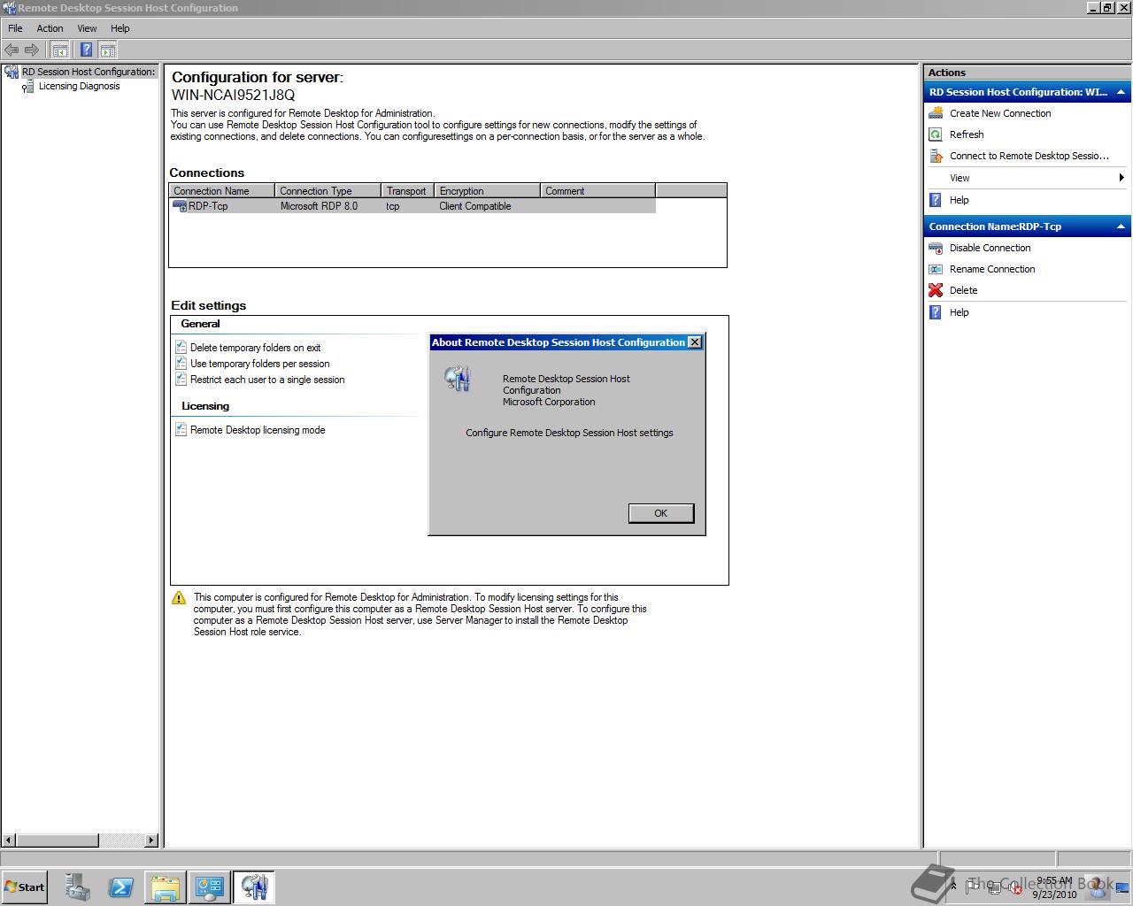
Task: Click Create New Connection link
Action: pyautogui.click(x=1000, y=113)
